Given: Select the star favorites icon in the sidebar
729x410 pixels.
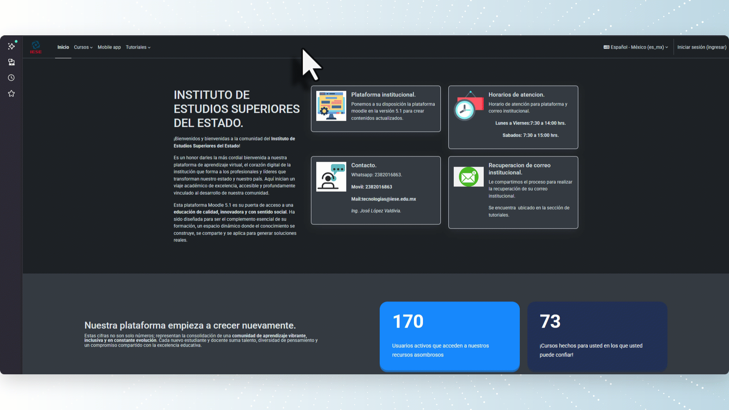Looking at the screenshot, I should click(11, 93).
